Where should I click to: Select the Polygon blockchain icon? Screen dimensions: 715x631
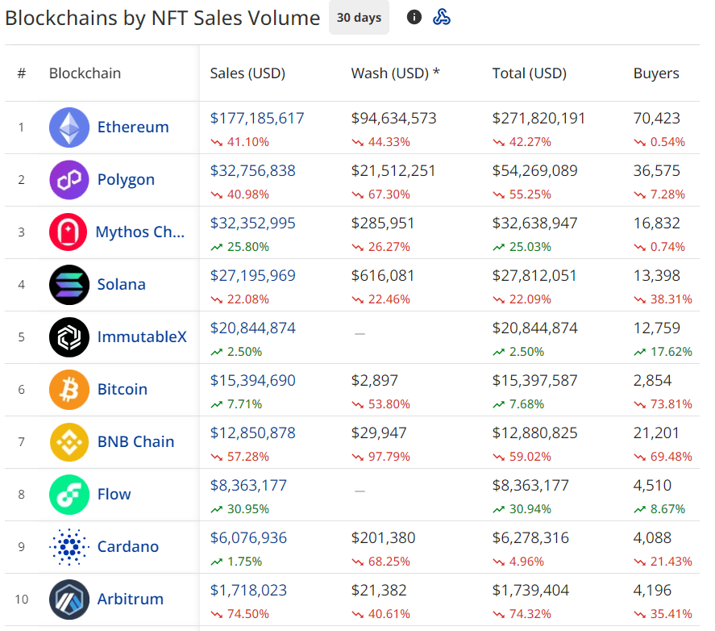(69, 180)
